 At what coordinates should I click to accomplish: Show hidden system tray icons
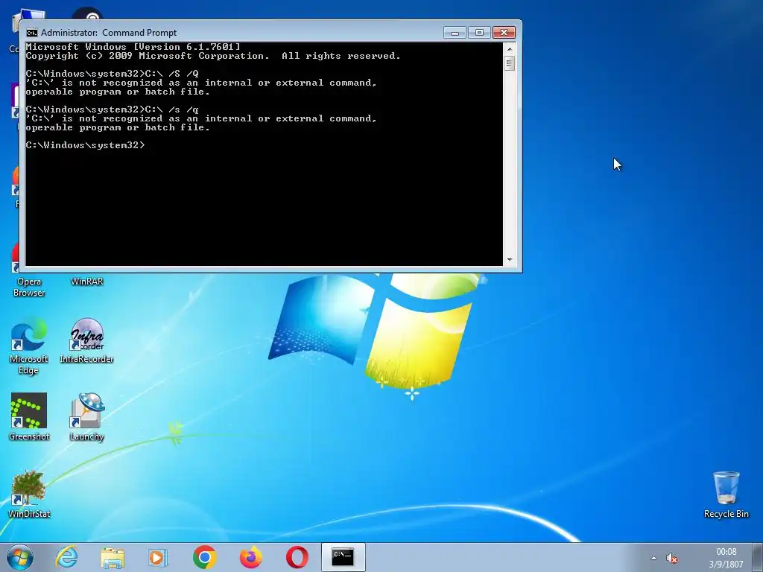pyautogui.click(x=653, y=558)
